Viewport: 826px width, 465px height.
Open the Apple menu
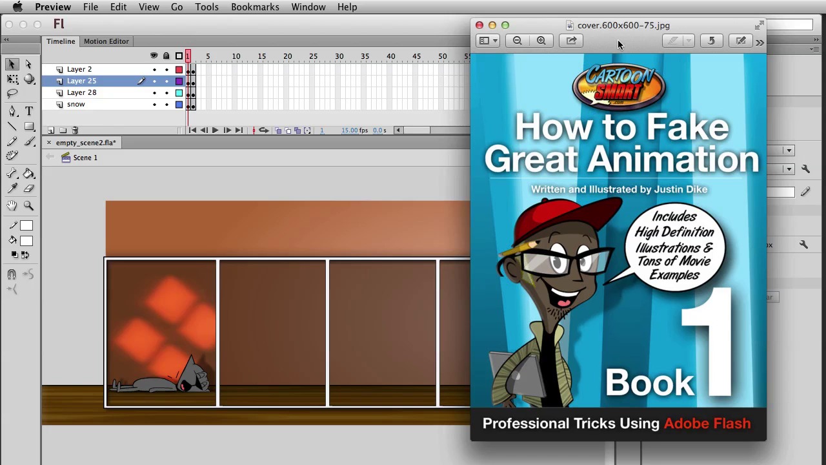click(x=17, y=7)
